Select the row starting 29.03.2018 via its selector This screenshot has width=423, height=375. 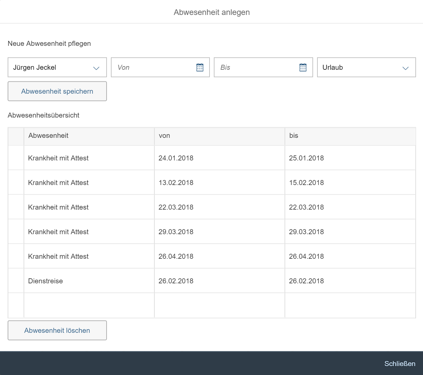coord(16,232)
